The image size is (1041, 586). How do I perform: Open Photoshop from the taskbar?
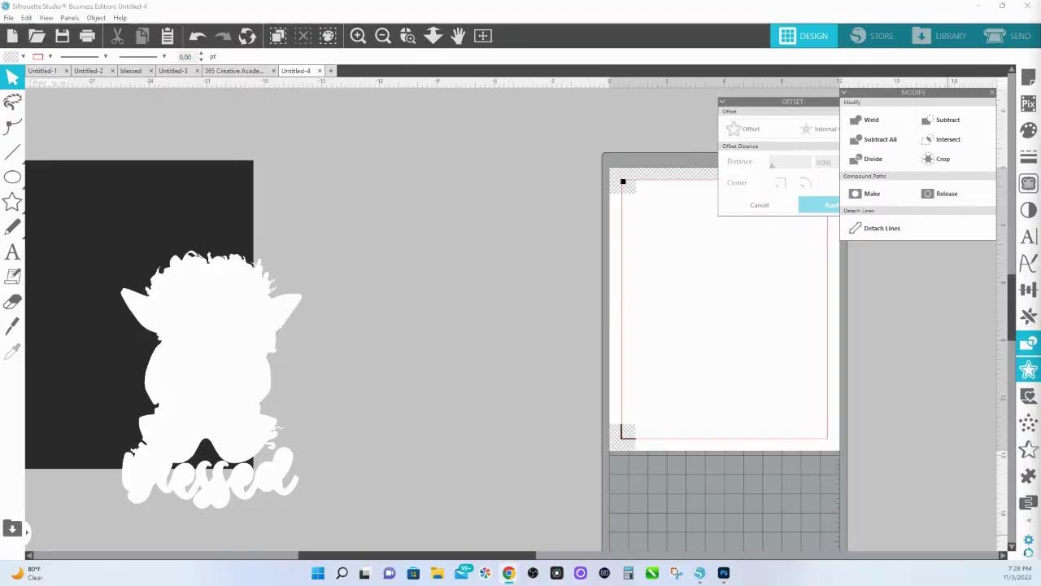pos(723,573)
